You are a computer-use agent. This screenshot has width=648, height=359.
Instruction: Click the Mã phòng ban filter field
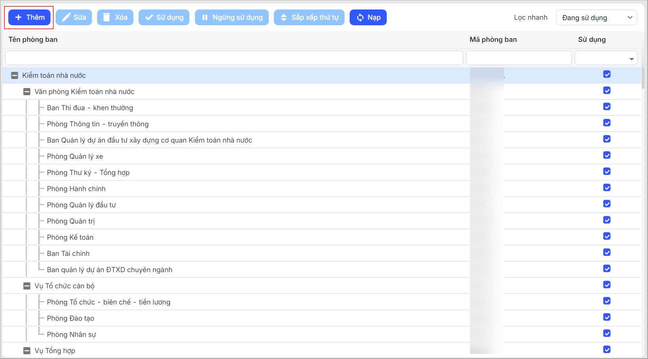click(x=519, y=58)
